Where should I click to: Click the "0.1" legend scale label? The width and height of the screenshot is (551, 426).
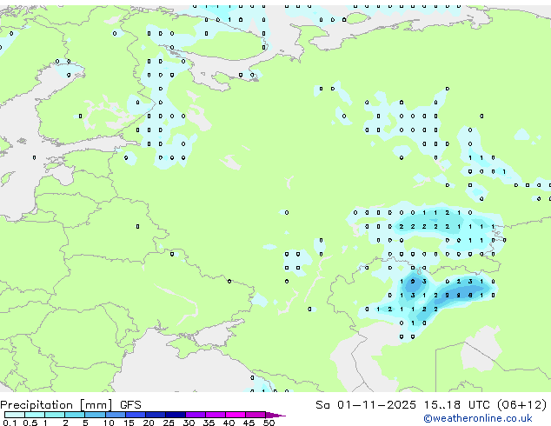pos(10,423)
